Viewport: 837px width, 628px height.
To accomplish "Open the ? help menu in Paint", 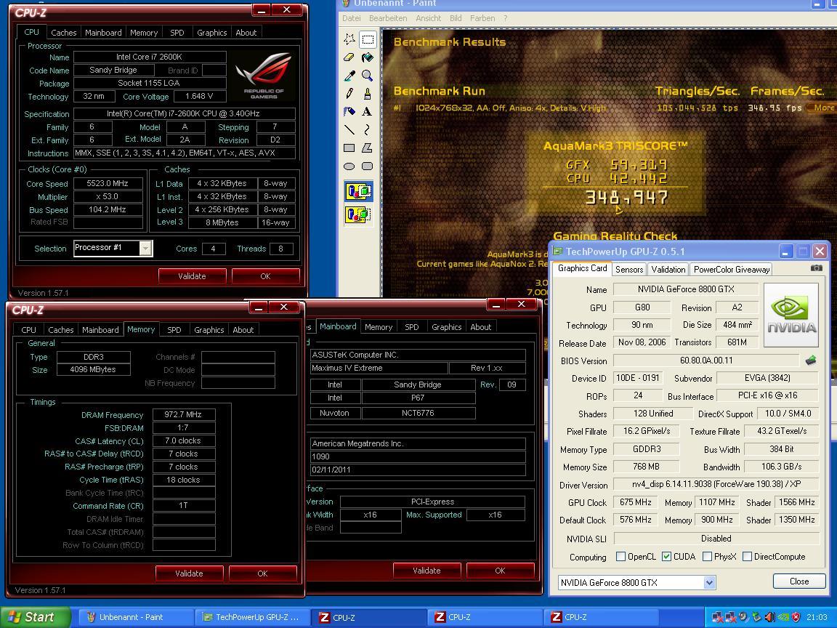I will click(x=505, y=18).
